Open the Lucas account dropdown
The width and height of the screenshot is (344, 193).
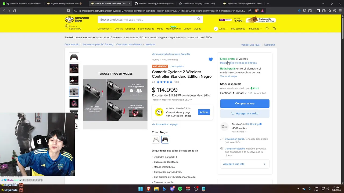(221, 29)
